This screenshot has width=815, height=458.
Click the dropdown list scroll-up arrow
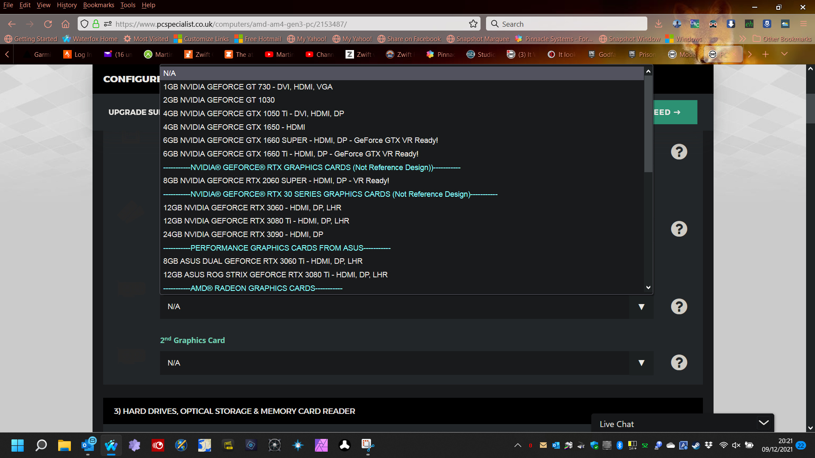(x=648, y=71)
